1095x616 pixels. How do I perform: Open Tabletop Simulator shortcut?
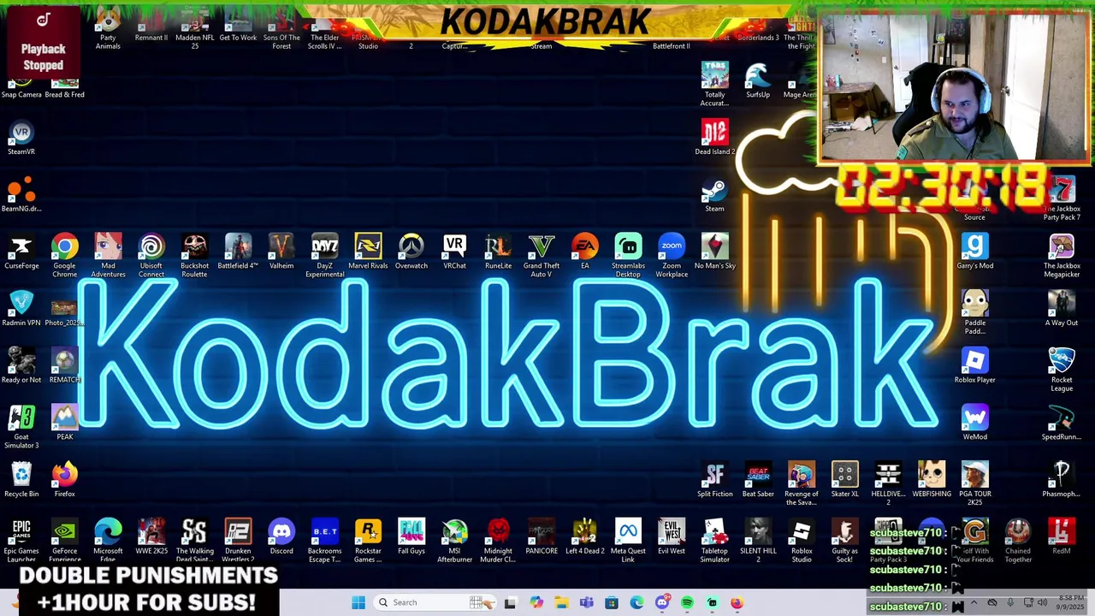pos(714,541)
